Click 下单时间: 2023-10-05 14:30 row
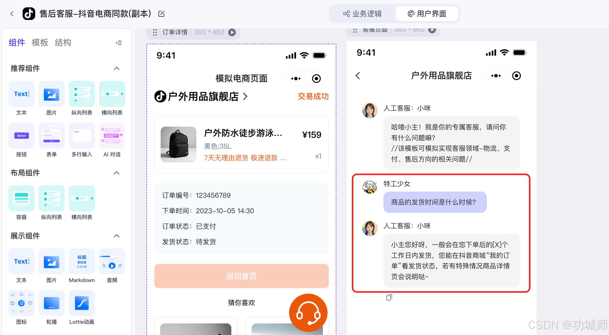The image size is (609, 335). click(208, 211)
